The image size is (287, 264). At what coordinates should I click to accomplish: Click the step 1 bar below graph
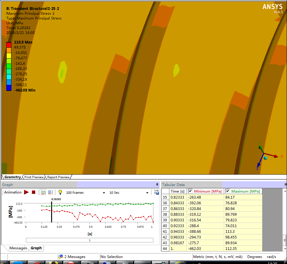[x=90, y=240]
